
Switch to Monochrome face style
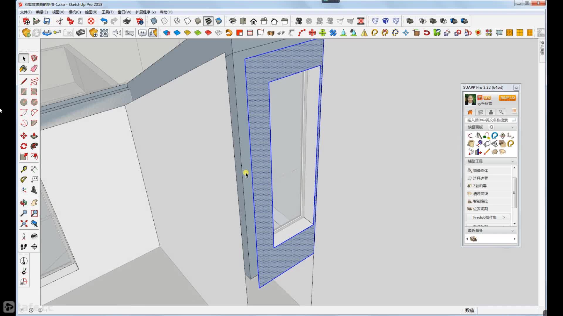coord(219,21)
